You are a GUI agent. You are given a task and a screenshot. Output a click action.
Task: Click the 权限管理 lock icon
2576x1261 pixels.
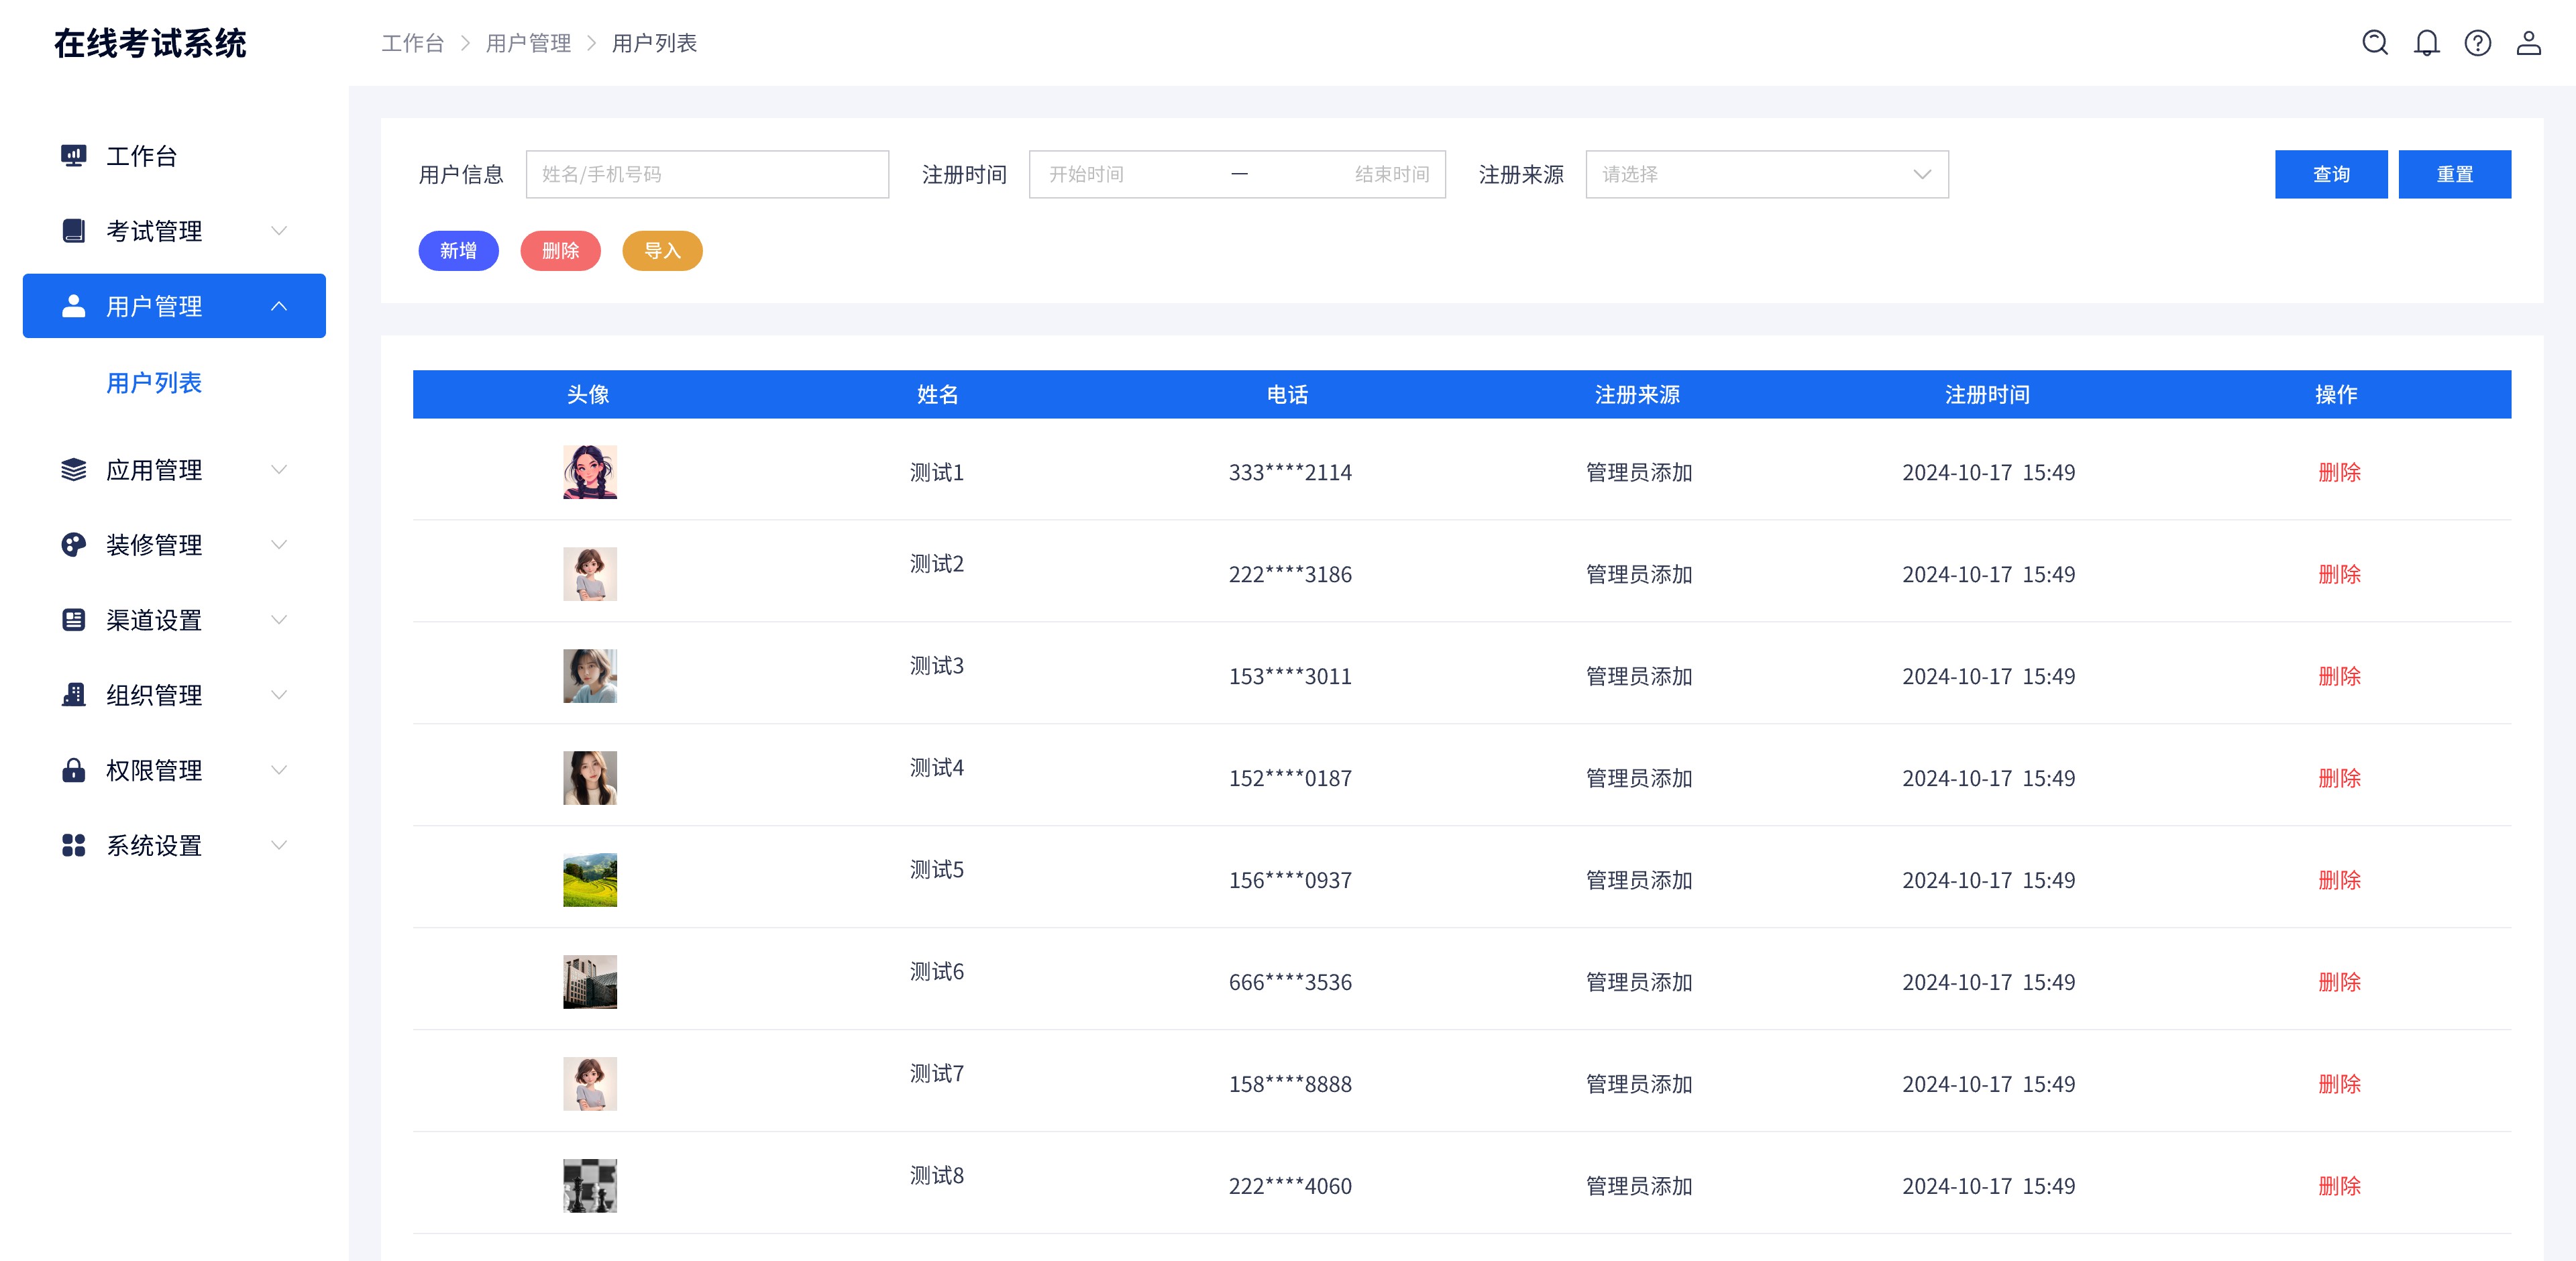(73, 770)
